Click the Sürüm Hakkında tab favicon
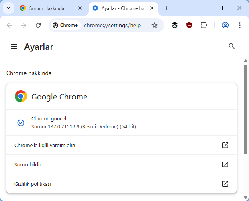The height and width of the screenshot is (201, 249). [23, 8]
